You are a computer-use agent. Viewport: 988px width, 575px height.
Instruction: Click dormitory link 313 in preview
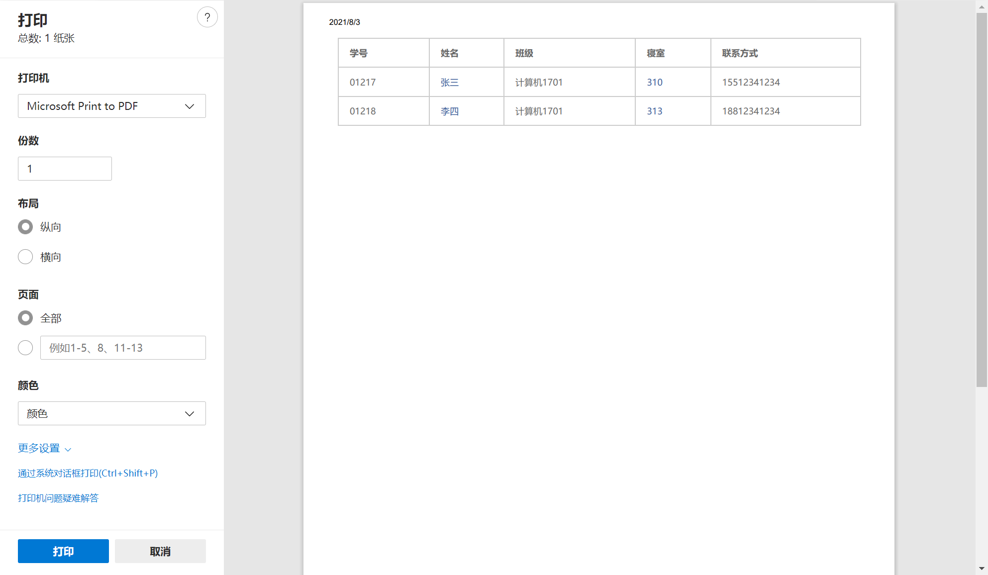point(654,111)
